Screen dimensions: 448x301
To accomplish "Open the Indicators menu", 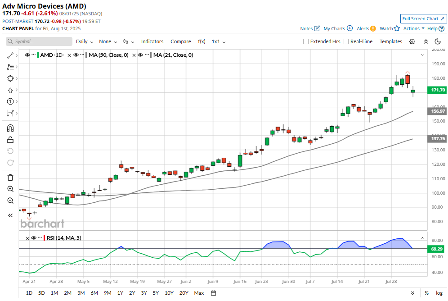I will point(152,41).
